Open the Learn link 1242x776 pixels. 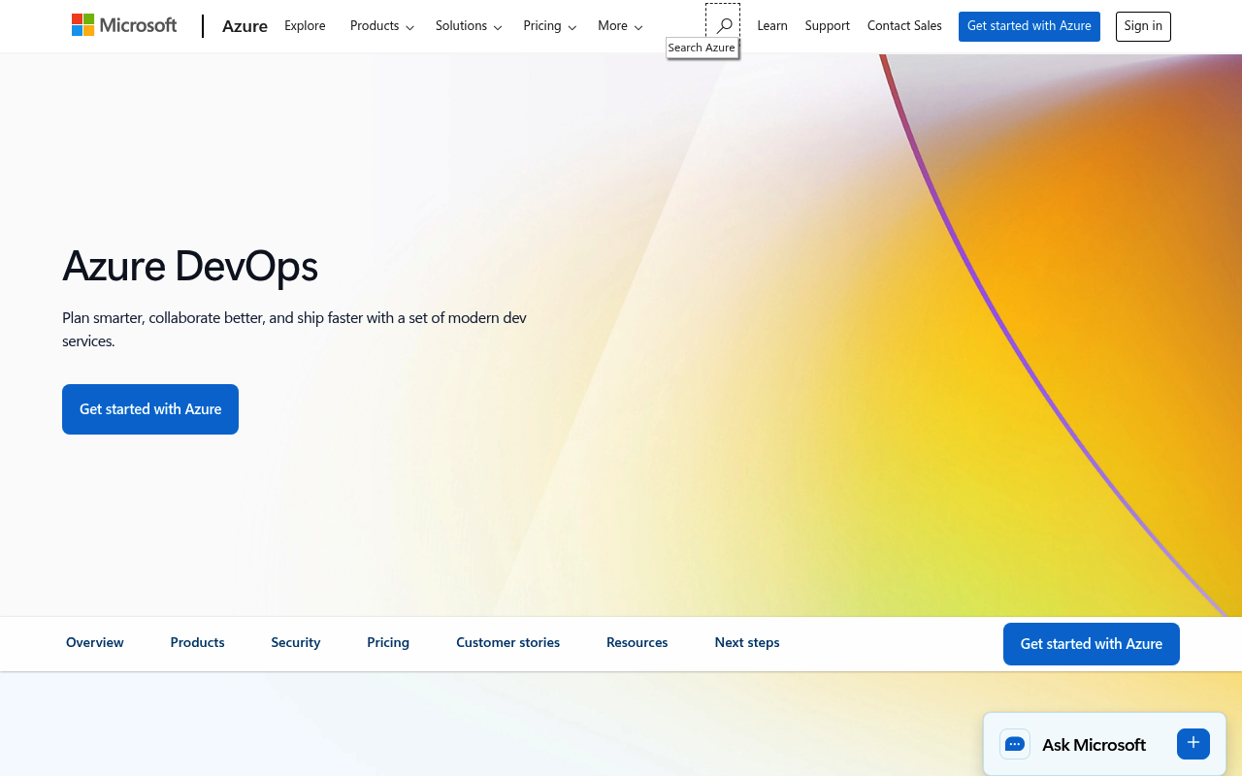pyautogui.click(x=772, y=26)
